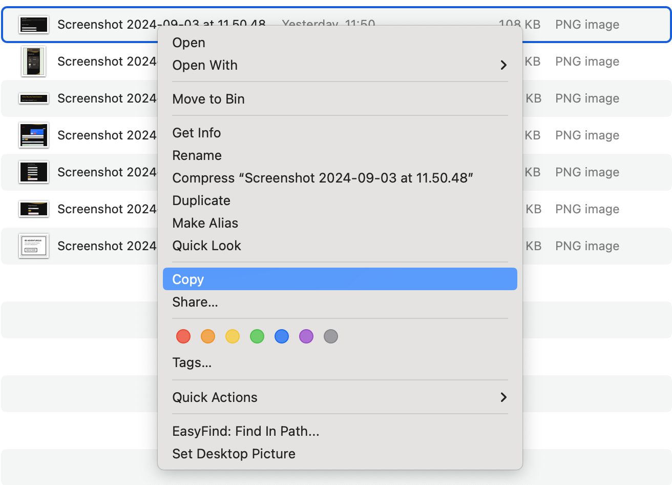
Task: Select the gray tag color dot
Action: [x=331, y=336]
